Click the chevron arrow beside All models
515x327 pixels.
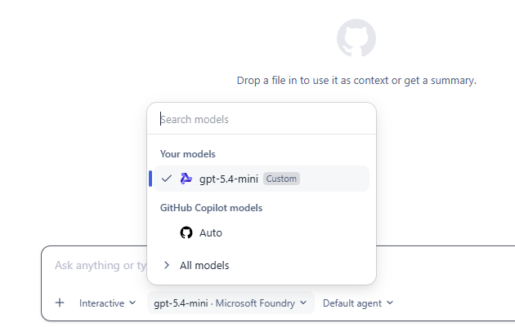coord(167,265)
